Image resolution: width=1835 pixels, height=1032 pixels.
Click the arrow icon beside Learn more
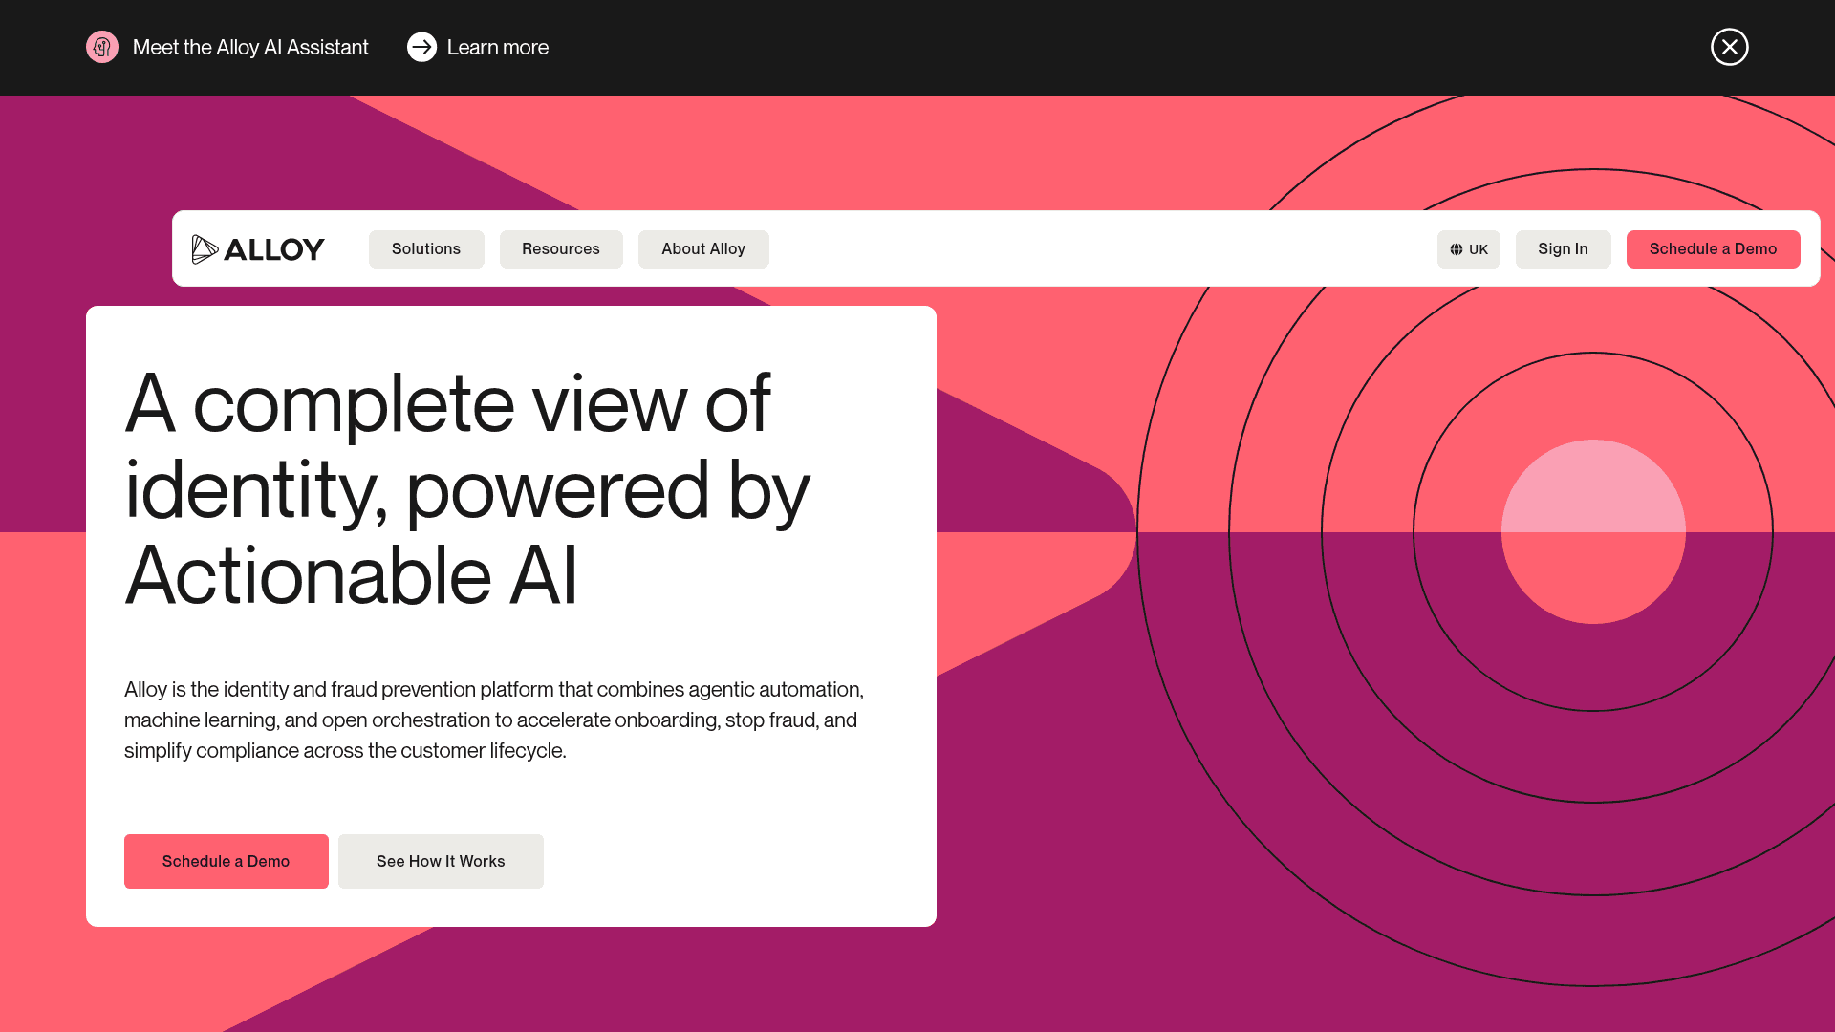tap(421, 47)
